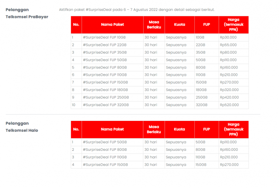This screenshot has height=188, width=279.
Task: Click '30 hari' in Halo table FUP 150GB row
Action: pyautogui.click(x=151, y=165)
